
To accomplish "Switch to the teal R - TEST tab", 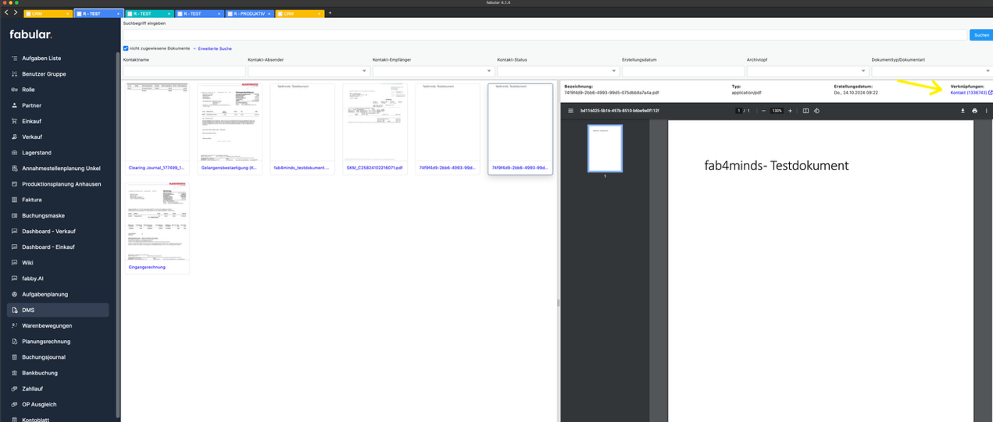I will pos(148,14).
